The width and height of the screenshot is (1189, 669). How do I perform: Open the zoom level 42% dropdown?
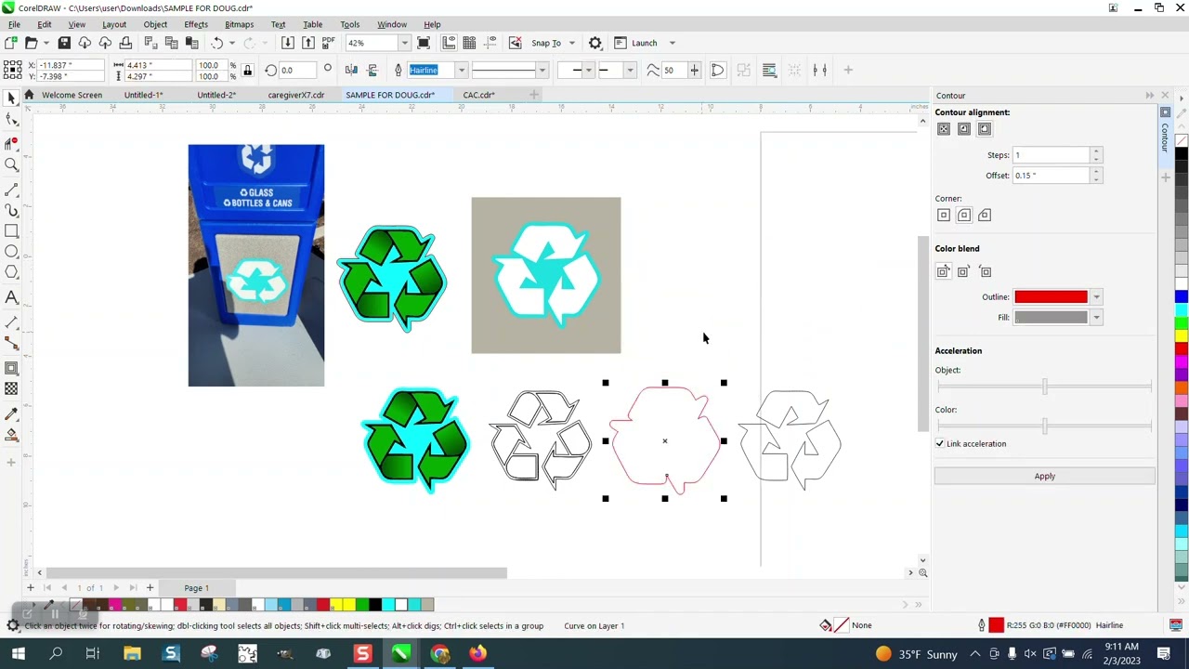click(x=404, y=43)
